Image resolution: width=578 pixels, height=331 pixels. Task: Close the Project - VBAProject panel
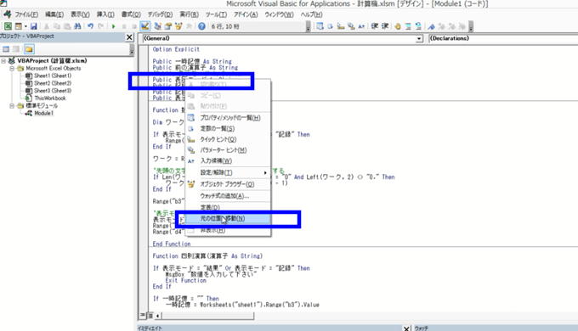[129, 37]
